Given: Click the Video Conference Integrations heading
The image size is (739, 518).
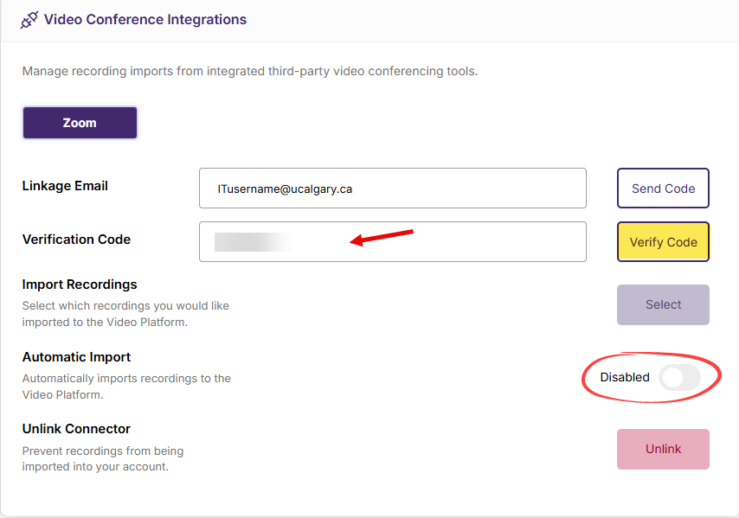Looking at the screenshot, I should (145, 20).
